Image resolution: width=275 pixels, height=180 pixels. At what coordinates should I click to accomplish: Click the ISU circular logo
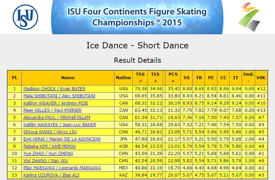click(25, 17)
